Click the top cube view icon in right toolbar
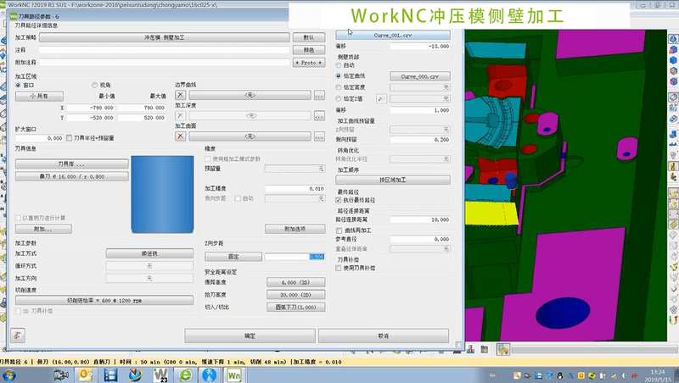 (x=673, y=39)
